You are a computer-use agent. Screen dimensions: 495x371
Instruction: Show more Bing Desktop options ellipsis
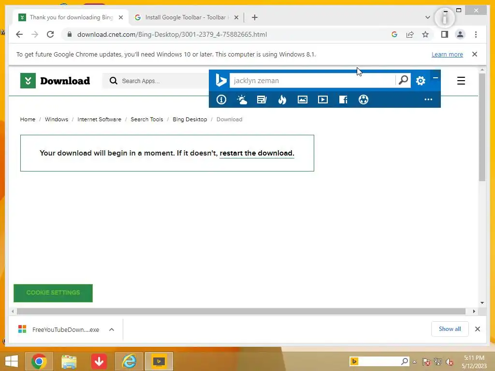428,100
